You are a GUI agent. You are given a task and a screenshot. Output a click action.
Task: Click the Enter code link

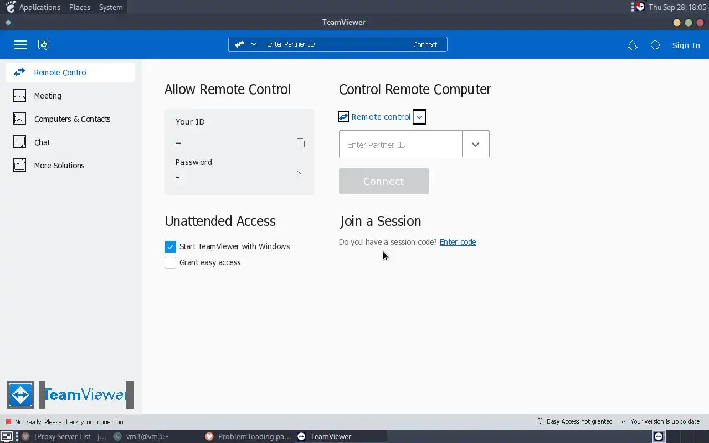(458, 242)
